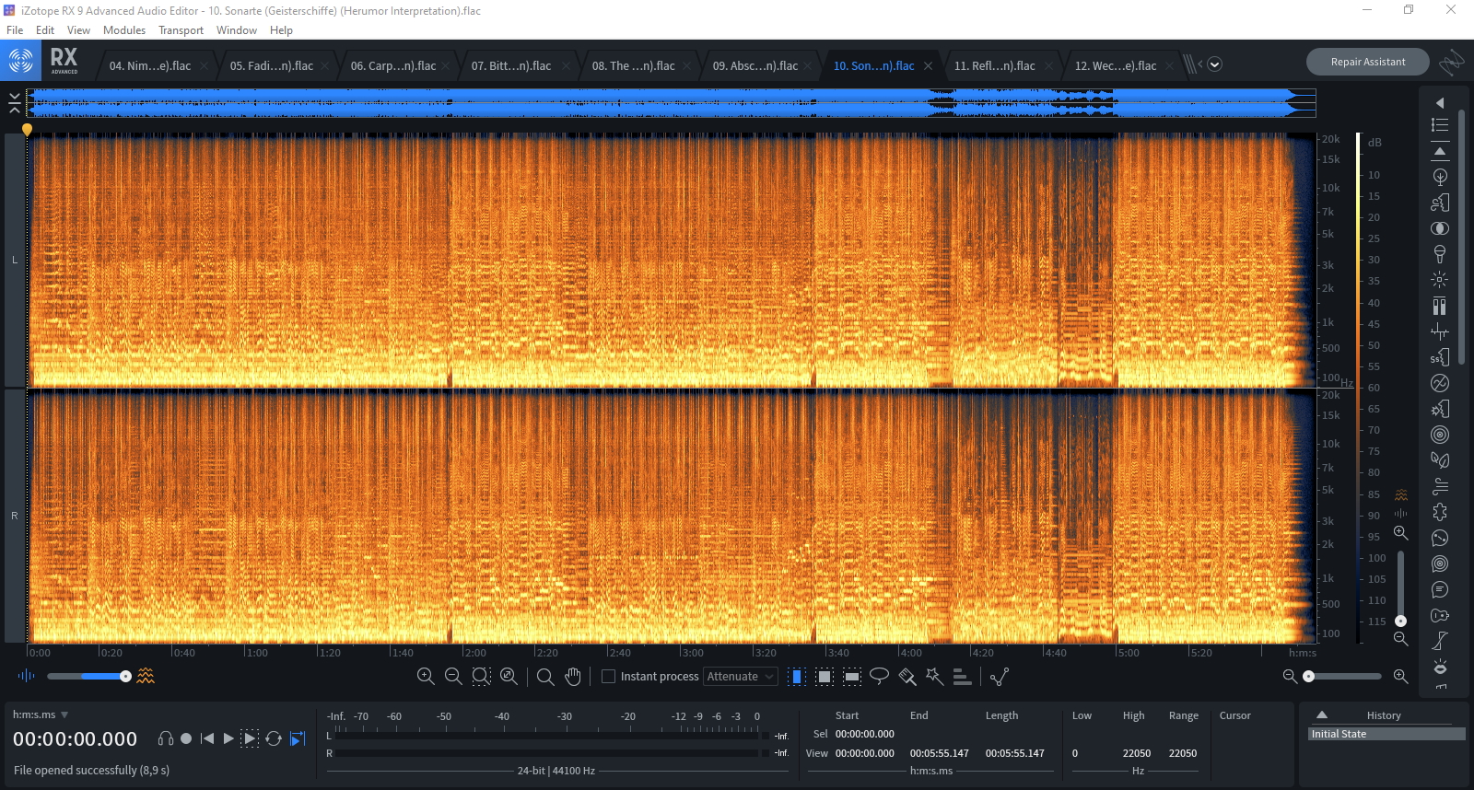The height and width of the screenshot is (790, 1474).
Task: Click Zoom to selection icon
Action: tap(481, 677)
